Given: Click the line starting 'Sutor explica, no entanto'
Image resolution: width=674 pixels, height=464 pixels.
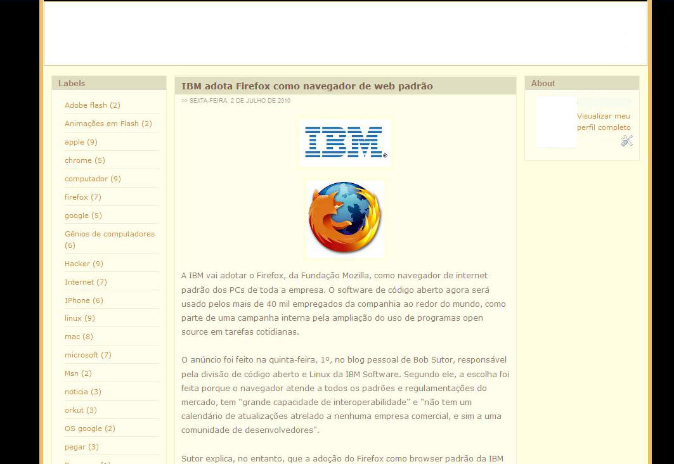Looking at the screenshot, I should click(x=342, y=458).
